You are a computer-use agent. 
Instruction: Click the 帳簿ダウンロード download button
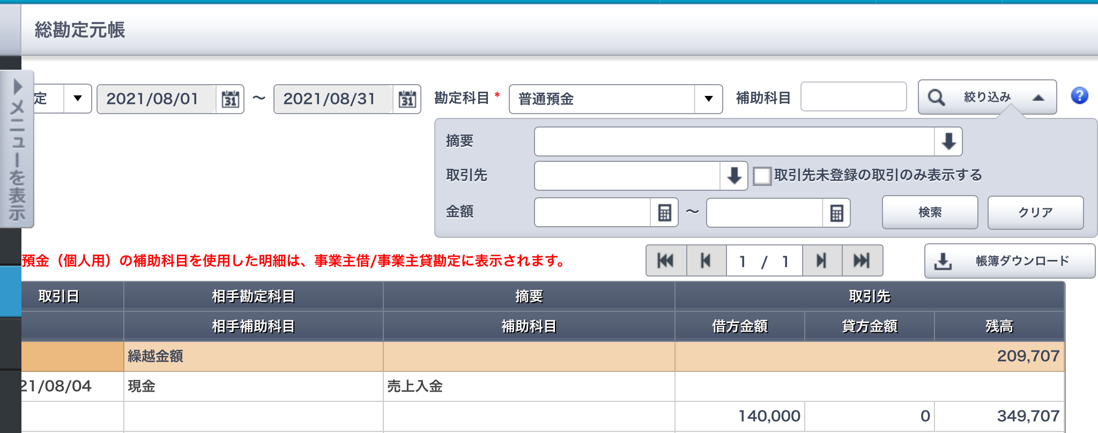pos(1010,261)
